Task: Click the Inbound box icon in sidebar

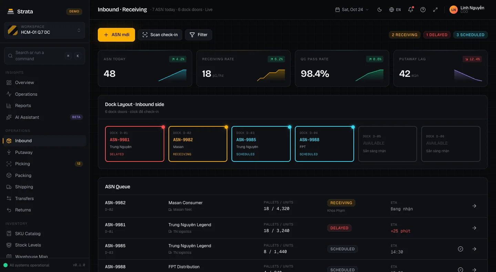Action: point(9,141)
